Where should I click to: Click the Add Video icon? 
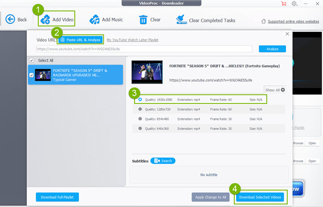pos(45,20)
